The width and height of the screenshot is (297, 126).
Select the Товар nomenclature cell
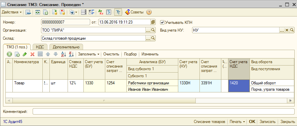click(28, 86)
